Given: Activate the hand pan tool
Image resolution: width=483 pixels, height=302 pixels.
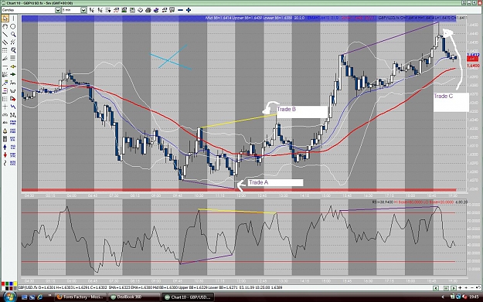Looking at the screenshot, I should pos(5,26).
